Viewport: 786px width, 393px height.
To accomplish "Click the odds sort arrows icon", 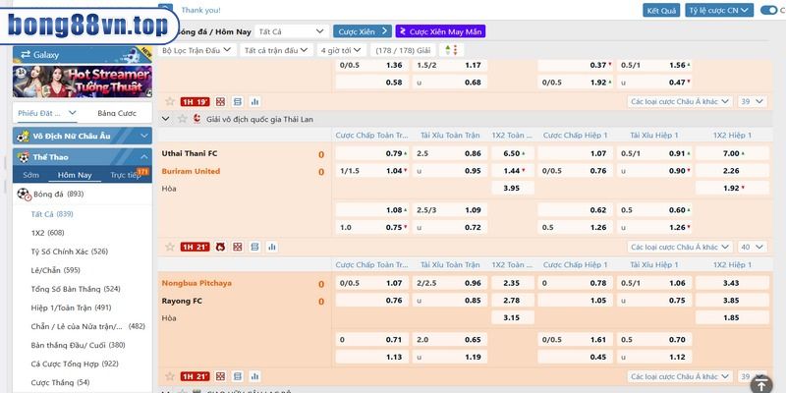I will (x=451, y=50).
